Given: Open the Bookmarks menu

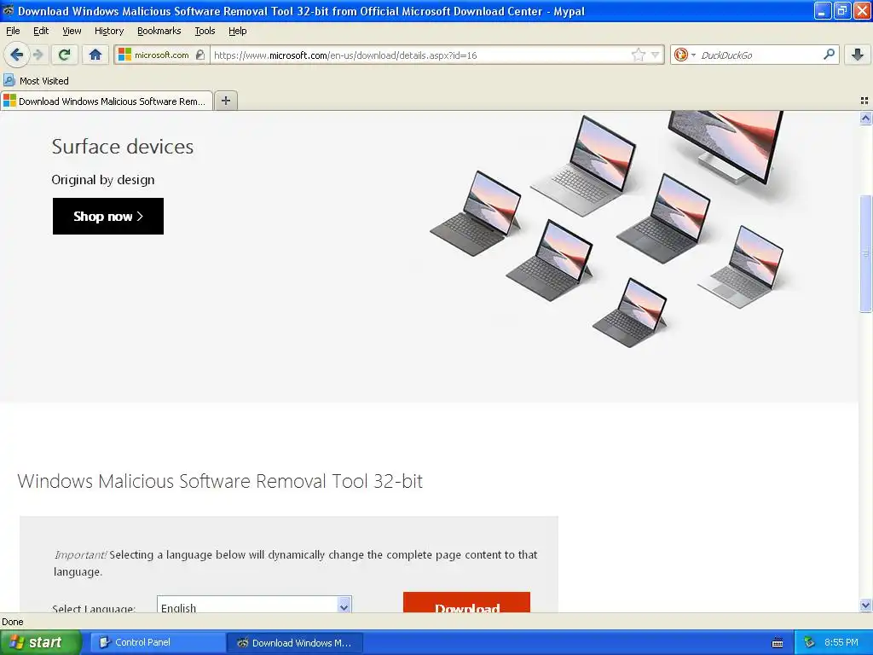Looking at the screenshot, I should pos(159,31).
